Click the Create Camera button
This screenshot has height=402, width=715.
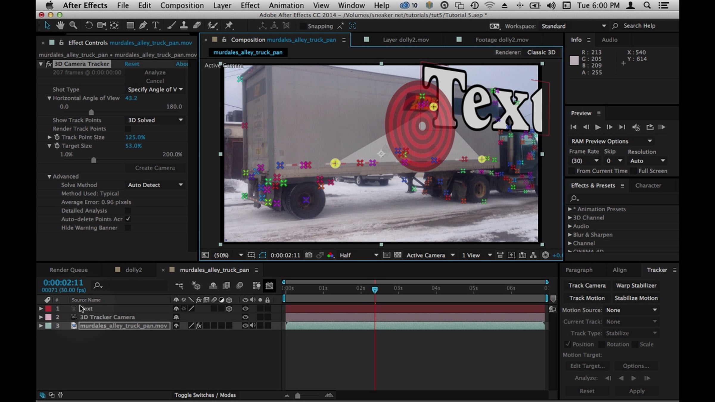pyautogui.click(x=155, y=168)
